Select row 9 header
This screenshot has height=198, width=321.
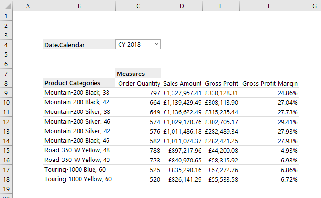[x=5, y=93]
